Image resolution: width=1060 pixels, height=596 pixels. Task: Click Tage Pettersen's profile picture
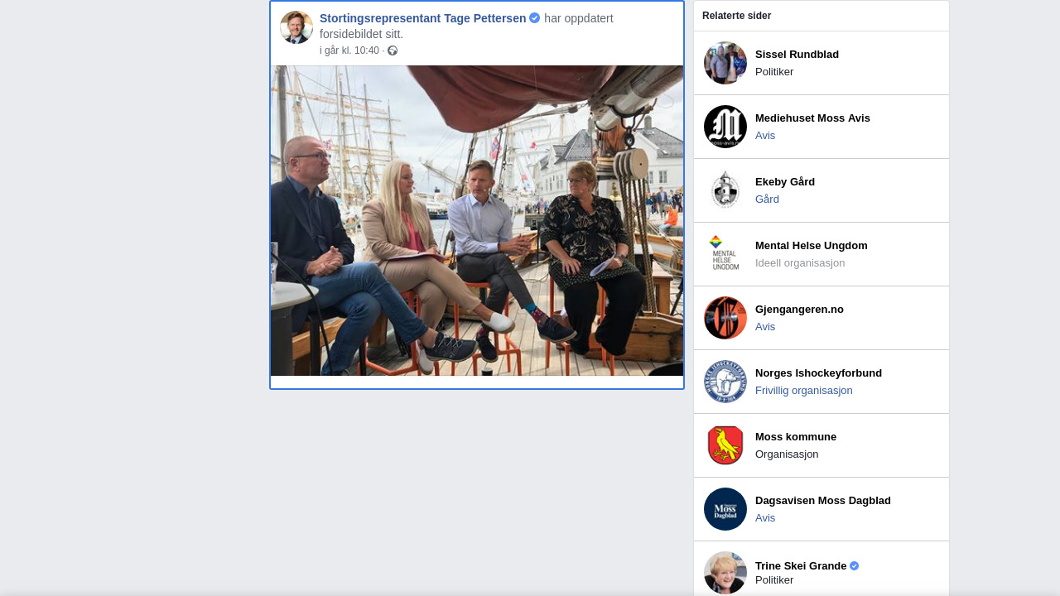(x=296, y=27)
